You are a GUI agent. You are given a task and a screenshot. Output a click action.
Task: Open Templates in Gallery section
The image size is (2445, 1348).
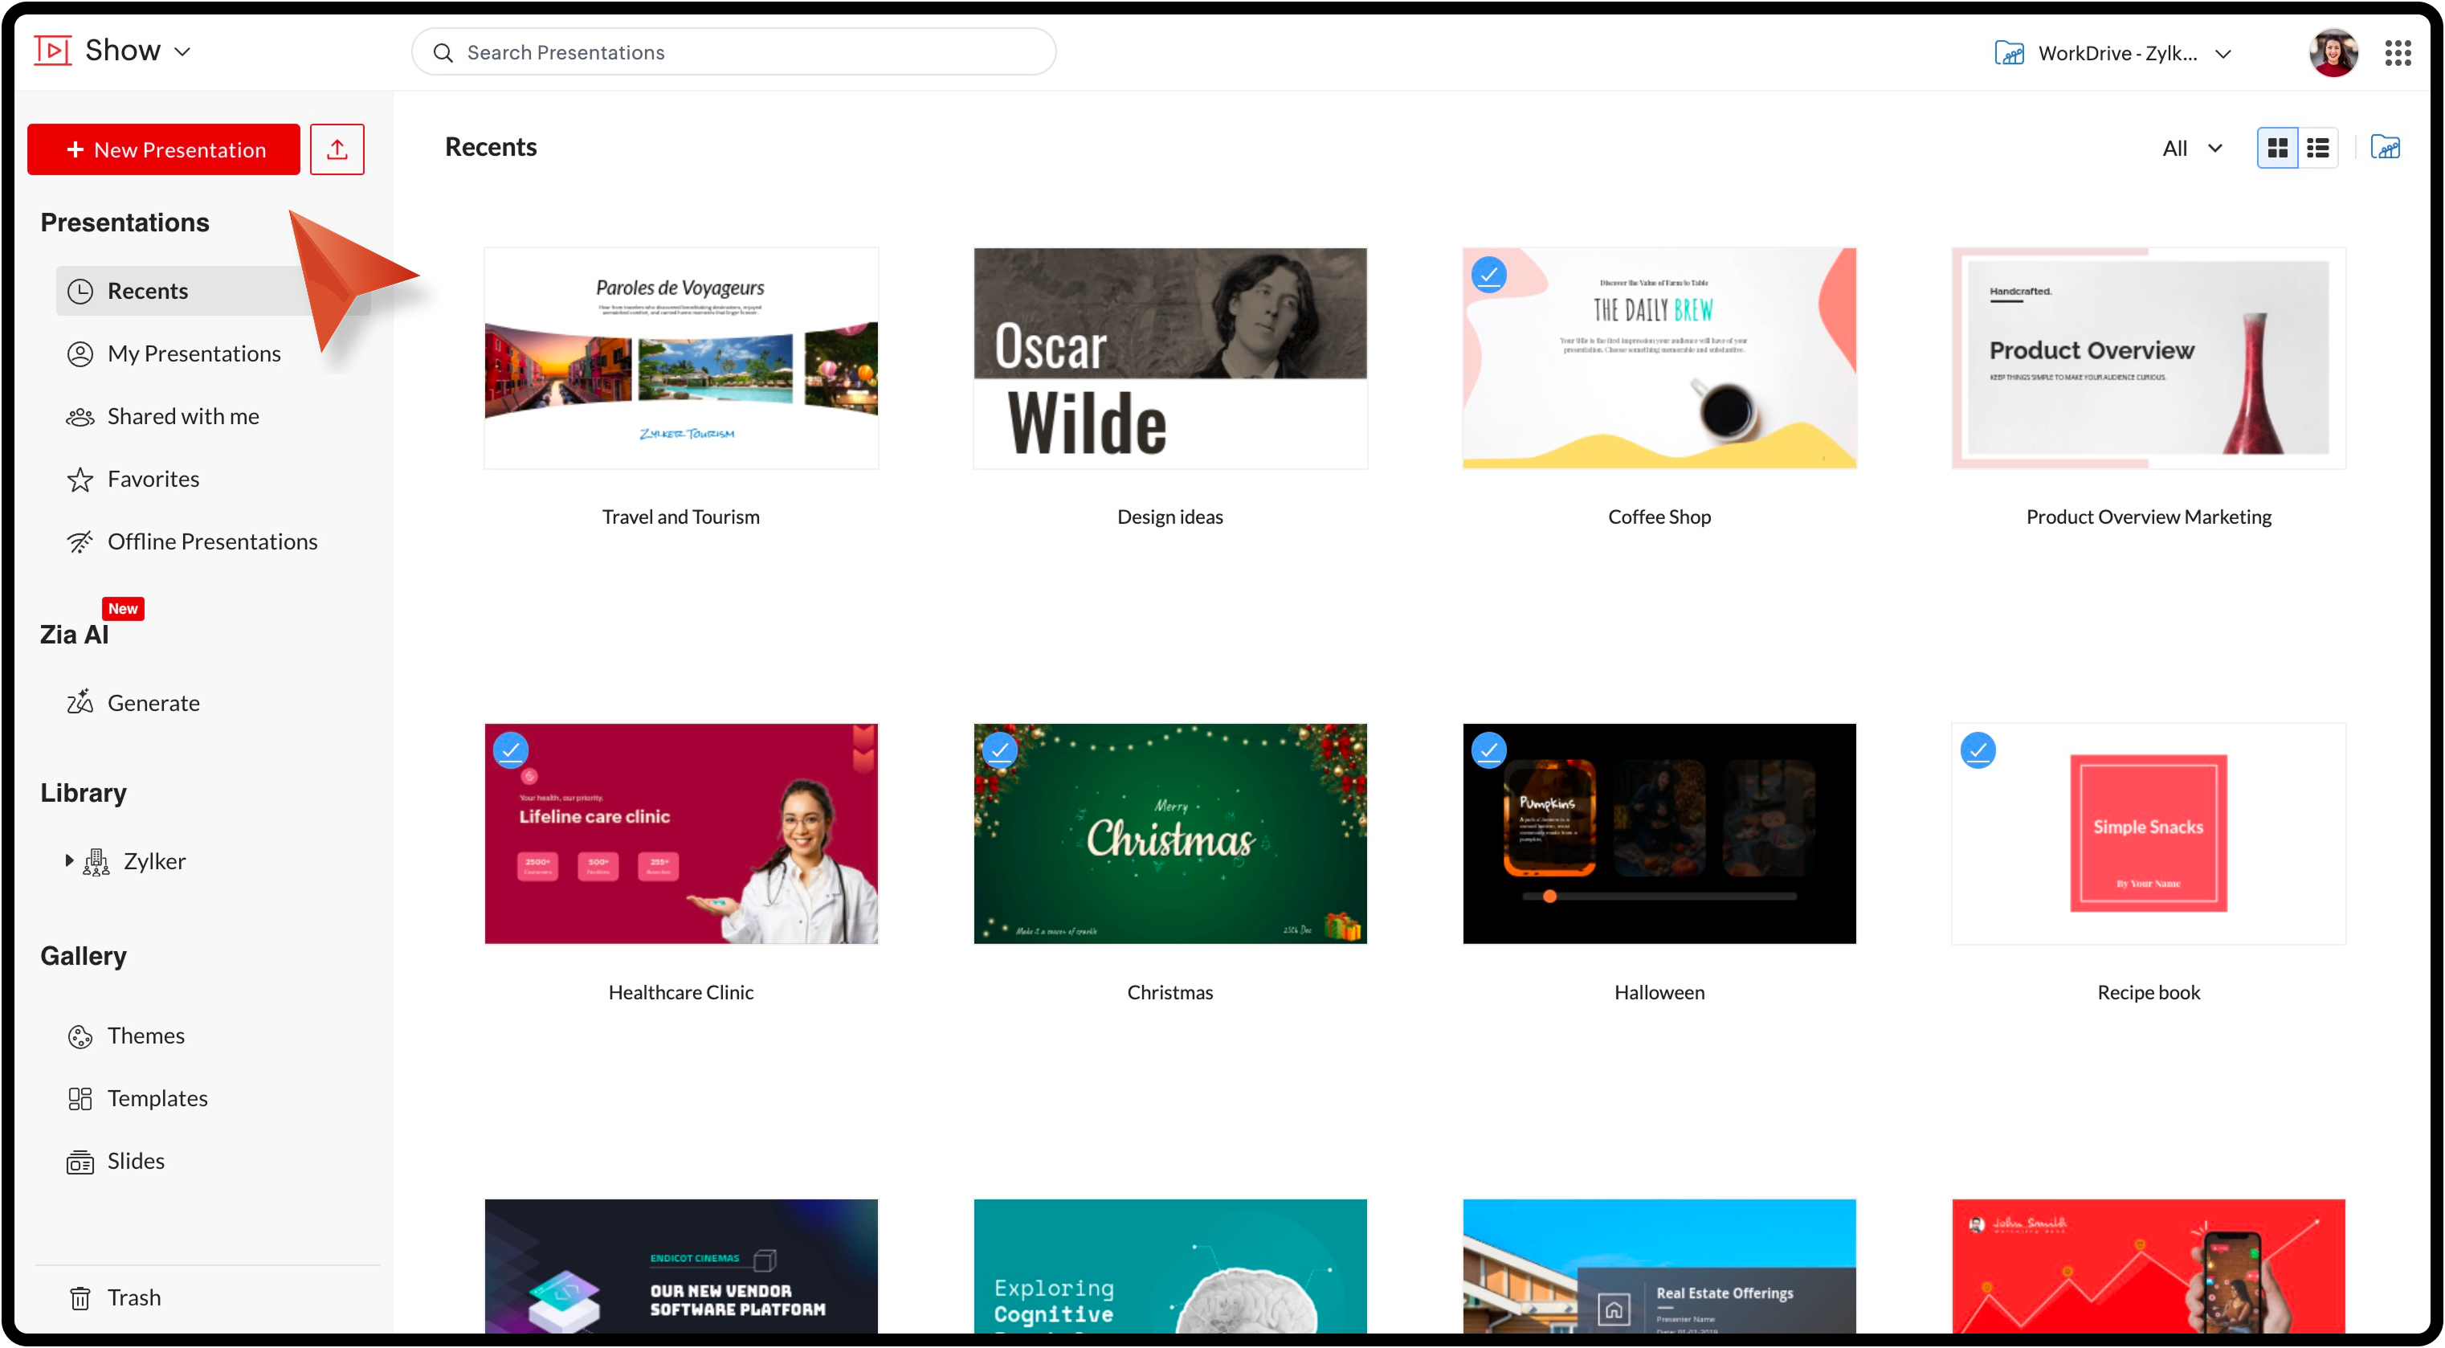point(157,1098)
